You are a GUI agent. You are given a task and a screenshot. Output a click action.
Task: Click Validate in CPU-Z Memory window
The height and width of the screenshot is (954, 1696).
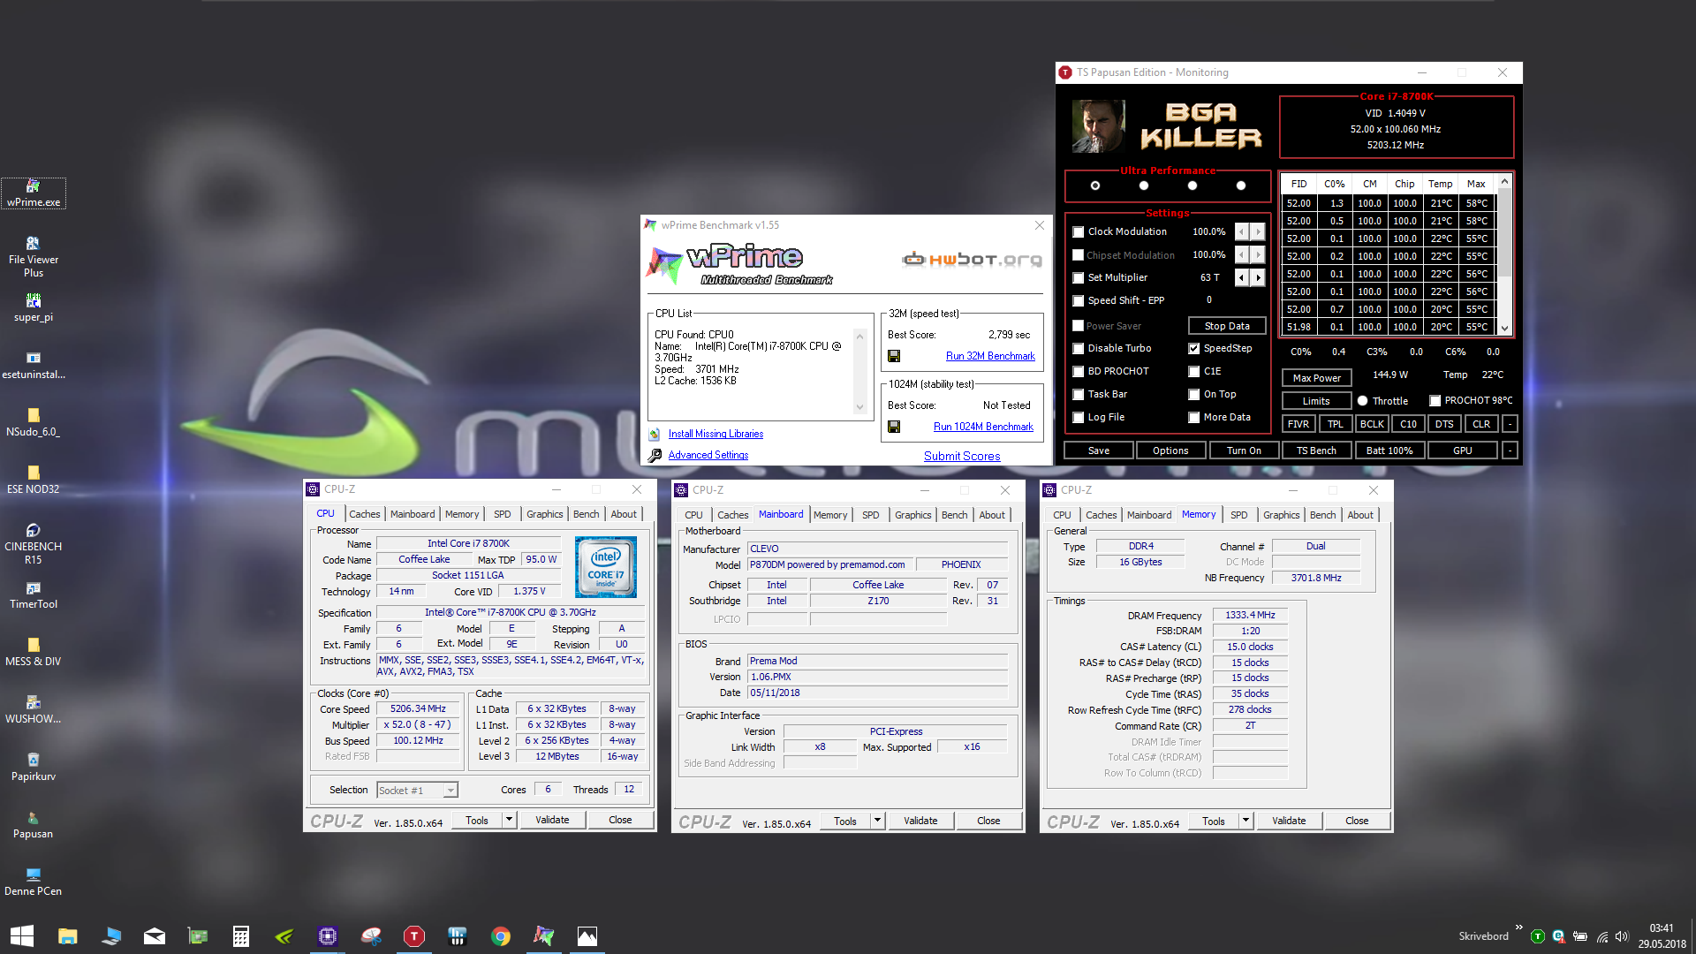tap(1289, 821)
